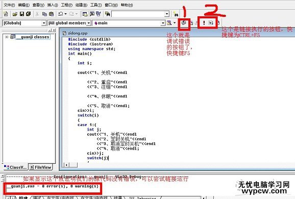The image size is (295, 199).
Task: Expand the __guanji classes tree node
Action: pyautogui.click(x=7, y=37)
